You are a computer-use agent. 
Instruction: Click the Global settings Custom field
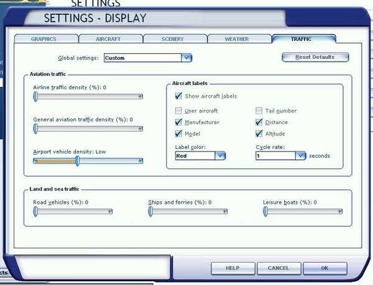[x=143, y=58]
